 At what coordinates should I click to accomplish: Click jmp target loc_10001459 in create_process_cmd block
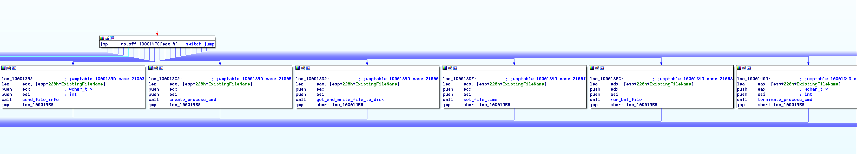tap(185, 105)
